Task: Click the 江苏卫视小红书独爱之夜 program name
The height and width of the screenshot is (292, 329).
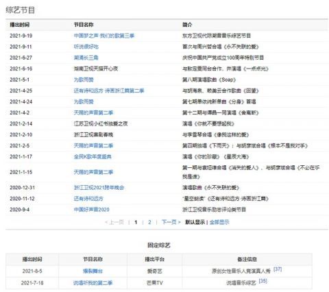Action: pos(101,123)
